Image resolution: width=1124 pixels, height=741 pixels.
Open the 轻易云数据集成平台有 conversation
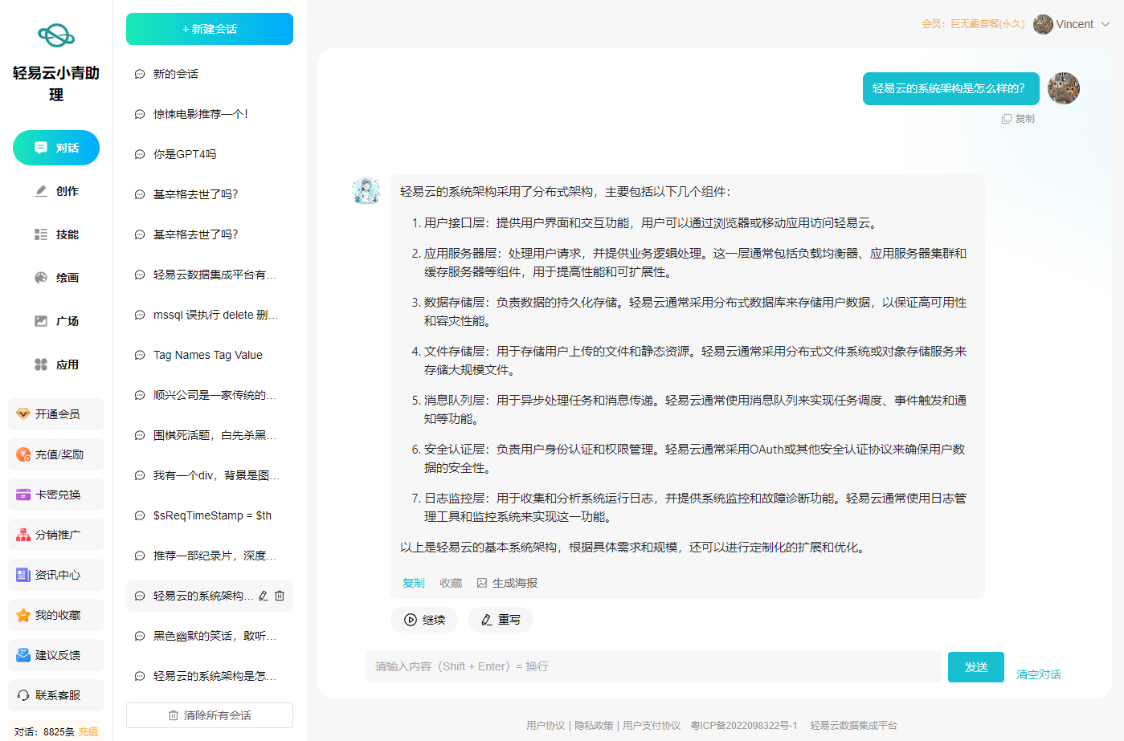coord(210,275)
